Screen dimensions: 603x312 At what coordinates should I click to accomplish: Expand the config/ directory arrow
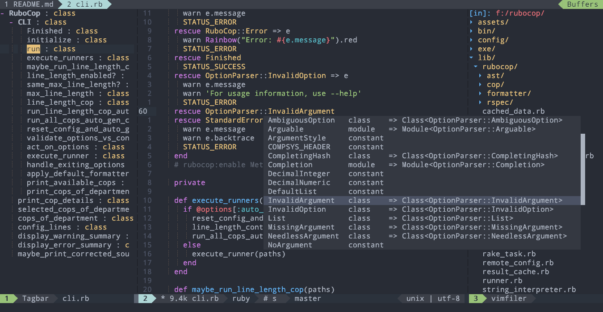tap(472, 40)
